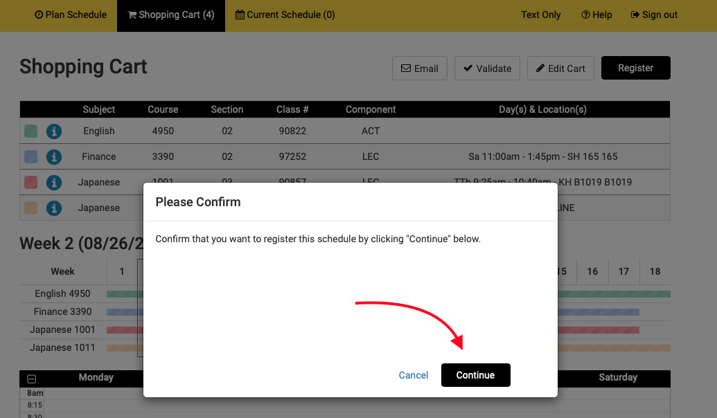Switch to the Current Schedule tab
Screen dimensions: 717x418
pyautogui.click(x=285, y=15)
